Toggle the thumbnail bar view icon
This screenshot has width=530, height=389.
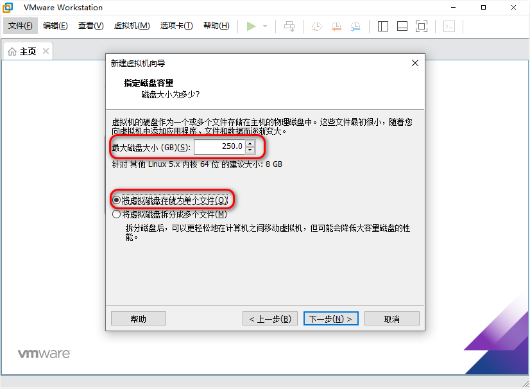[402, 26]
